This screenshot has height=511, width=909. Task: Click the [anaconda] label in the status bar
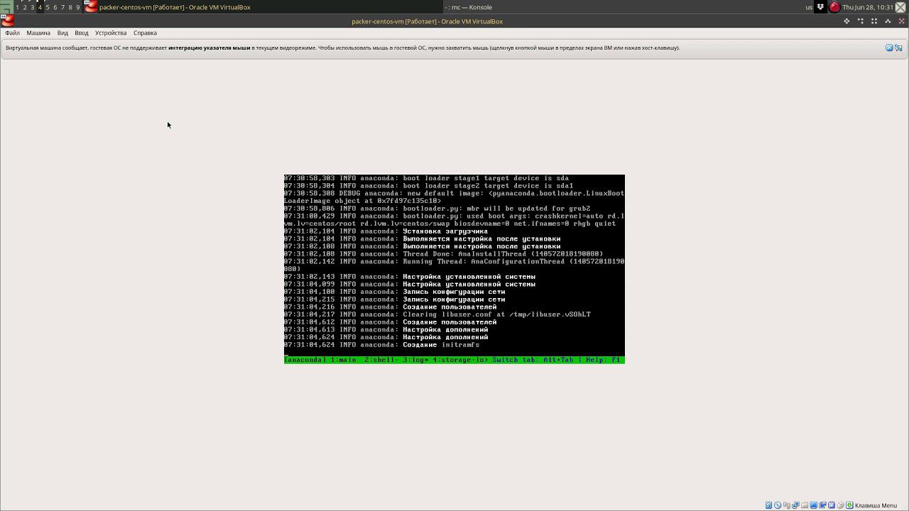tap(305, 360)
